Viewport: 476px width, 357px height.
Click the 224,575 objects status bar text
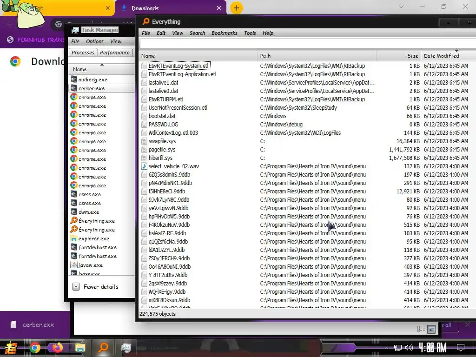click(157, 314)
